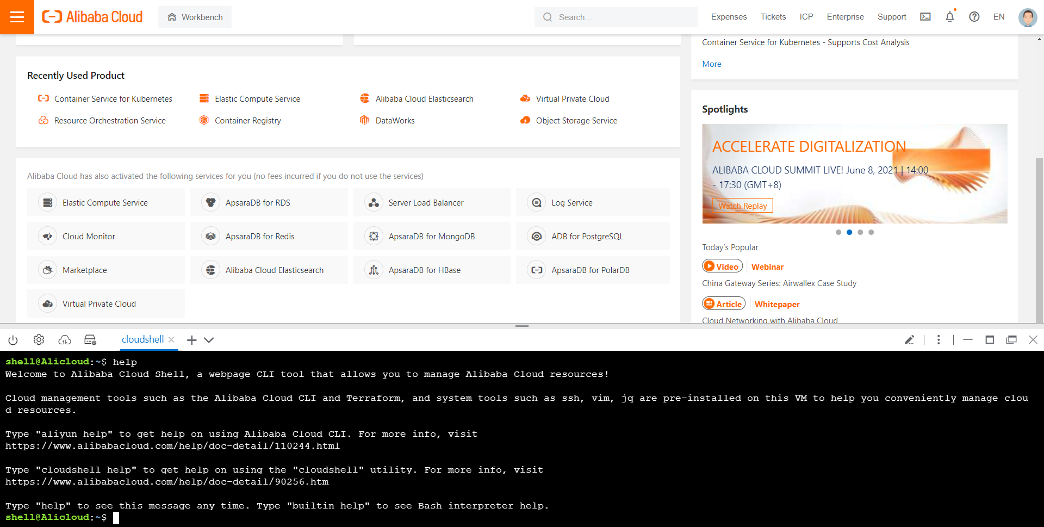The image size is (1044, 527).
Task: Open the Tickets menu
Action: 773,17
